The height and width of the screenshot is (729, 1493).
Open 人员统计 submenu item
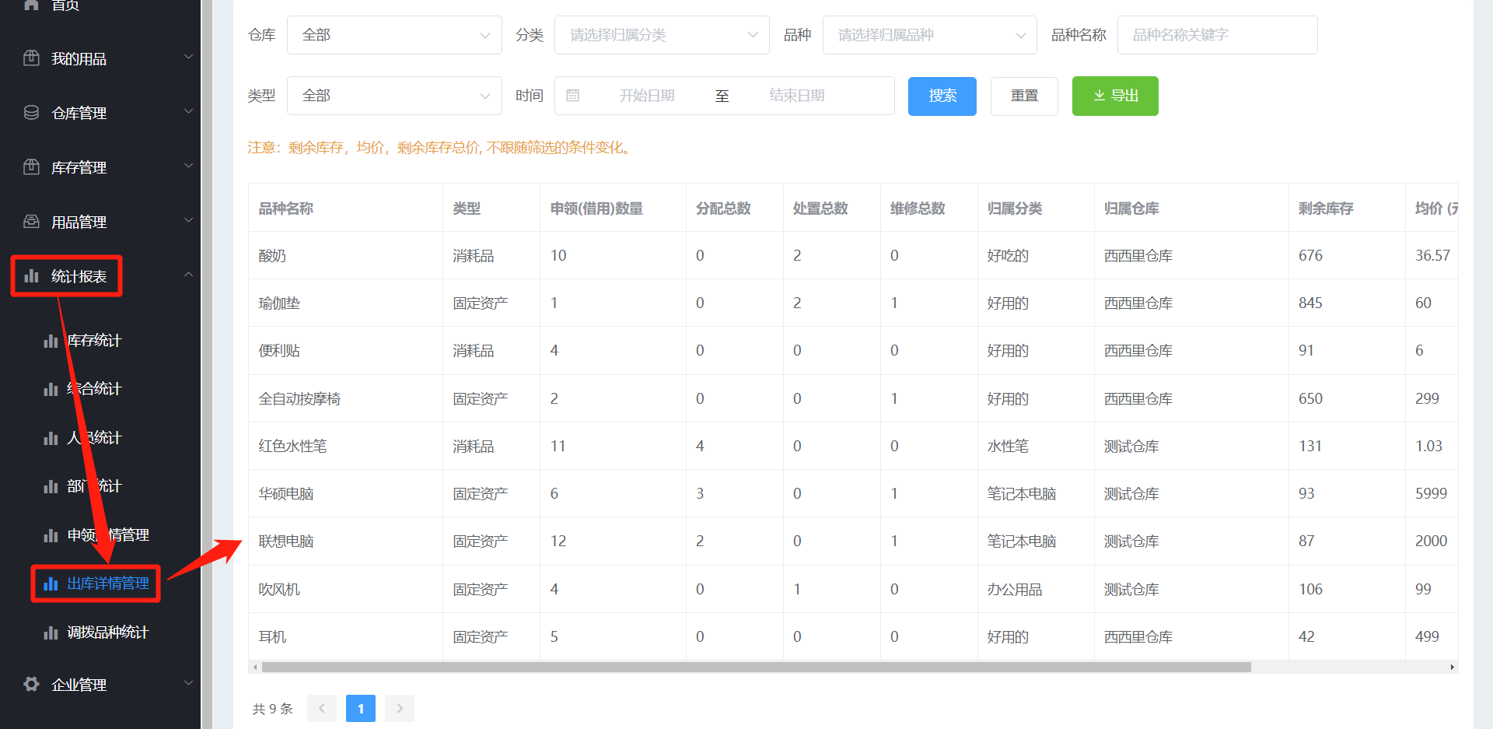pyautogui.click(x=94, y=438)
